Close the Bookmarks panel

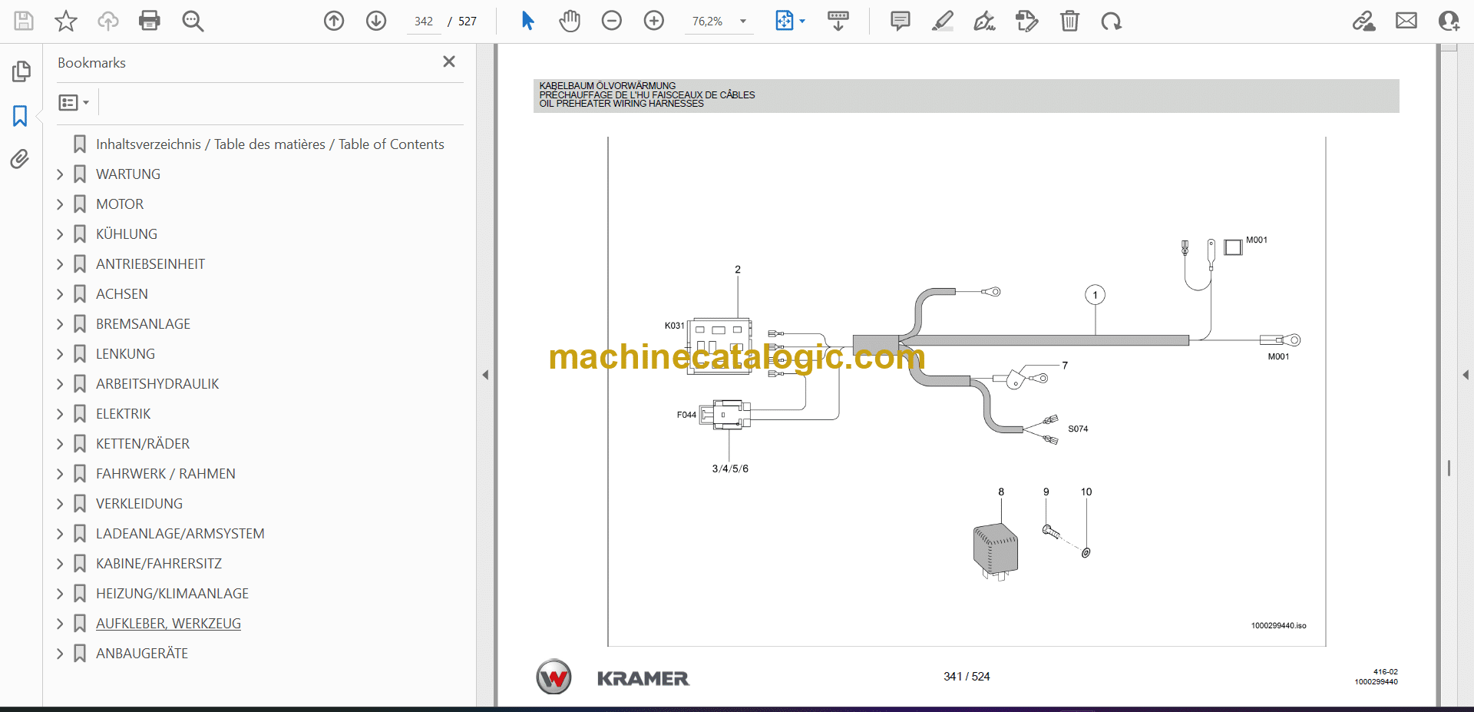[449, 61]
